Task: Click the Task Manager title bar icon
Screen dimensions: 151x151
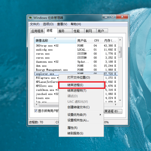Action: pos(30,18)
